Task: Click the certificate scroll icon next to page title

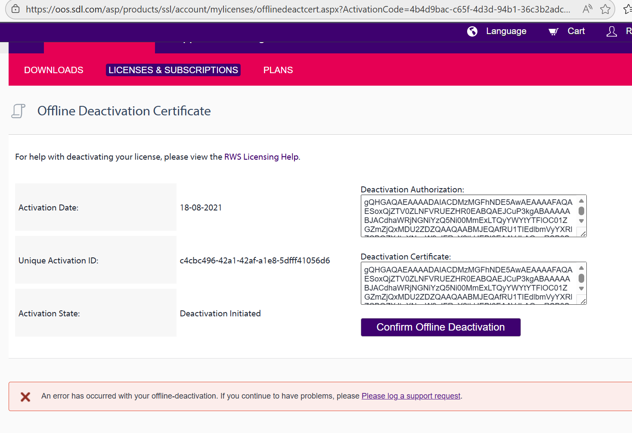Action: pyautogui.click(x=18, y=111)
